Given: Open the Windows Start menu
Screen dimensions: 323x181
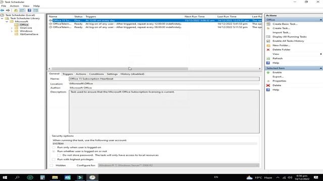Looking at the screenshot, I should coord(5,177).
